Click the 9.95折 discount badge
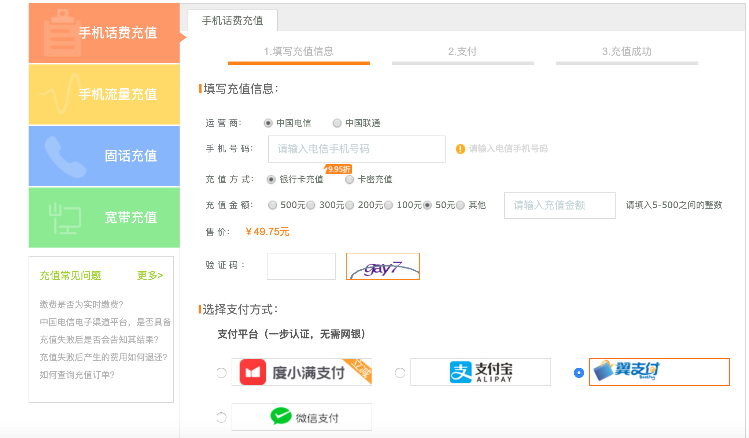This screenshot has height=438, width=749. click(338, 169)
